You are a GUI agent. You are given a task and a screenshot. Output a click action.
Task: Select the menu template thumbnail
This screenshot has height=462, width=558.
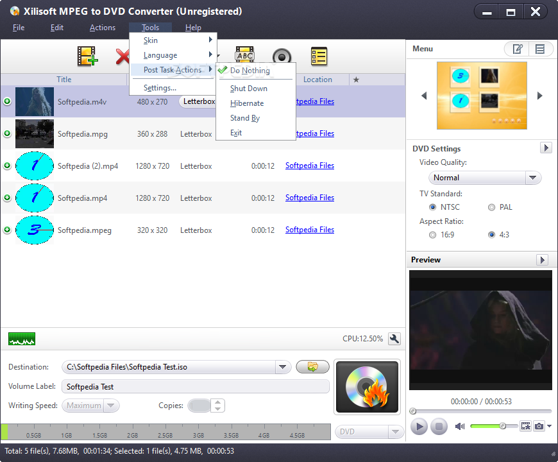[482, 96]
